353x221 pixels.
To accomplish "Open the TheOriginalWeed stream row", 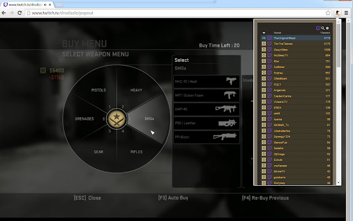I will [x=296, y=38].
